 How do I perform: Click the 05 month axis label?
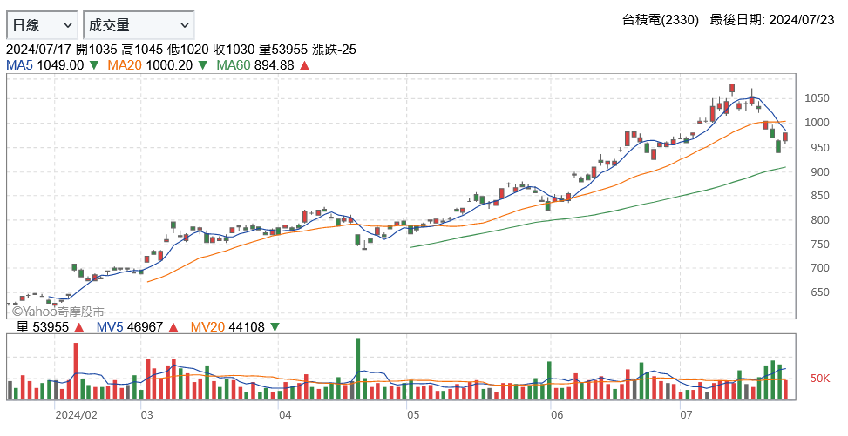click(413, 415)
